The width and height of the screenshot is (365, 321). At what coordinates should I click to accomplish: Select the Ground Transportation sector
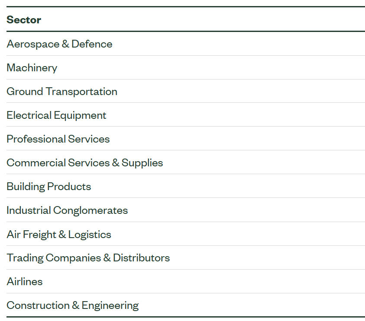pos(185,91)
